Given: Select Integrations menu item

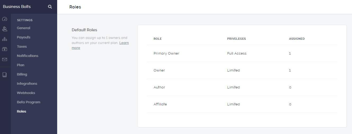Looking at the screenshot, I should [x=27, y=84].
